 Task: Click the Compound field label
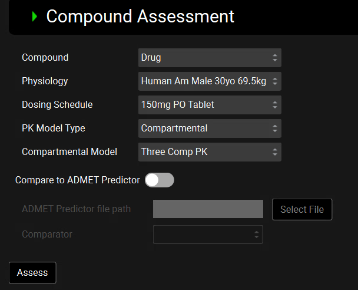(45, 58)
